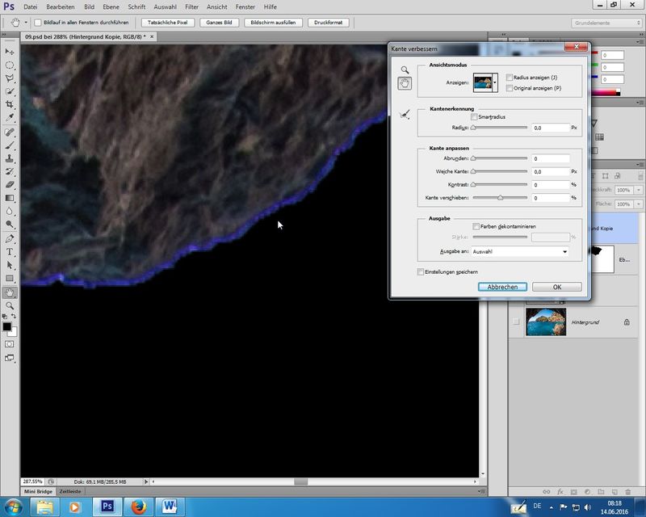This screenshot has height=517, width=646.
Task: Choose the Type tool in the toolbox
Action: click(10, 251)
